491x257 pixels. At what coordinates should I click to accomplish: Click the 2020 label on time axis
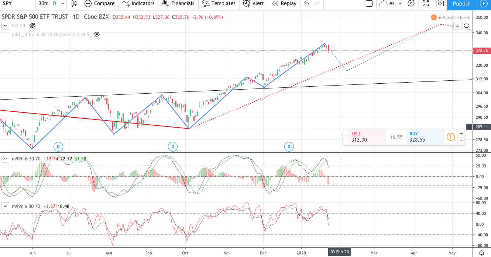[x=301, y=253]
